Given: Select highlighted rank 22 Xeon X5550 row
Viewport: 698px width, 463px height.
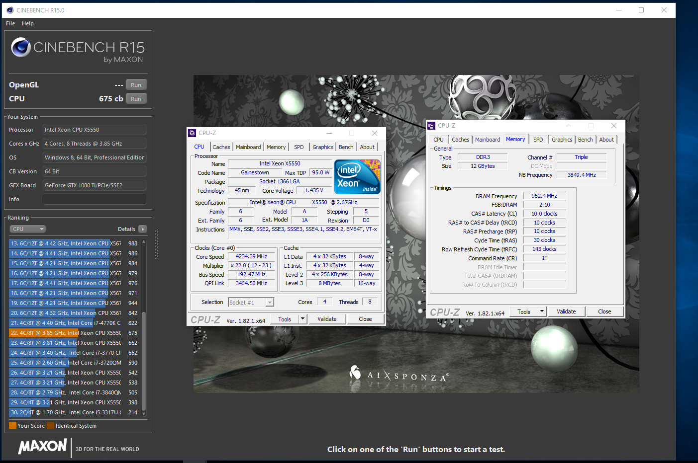Looking at the screenshot, I should [x=74, y=333].
